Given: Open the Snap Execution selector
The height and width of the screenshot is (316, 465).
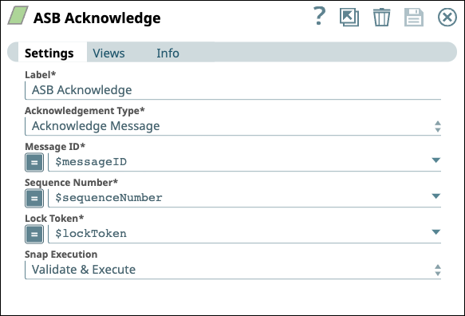Looking at the screenshot, I should coord(233,270).
